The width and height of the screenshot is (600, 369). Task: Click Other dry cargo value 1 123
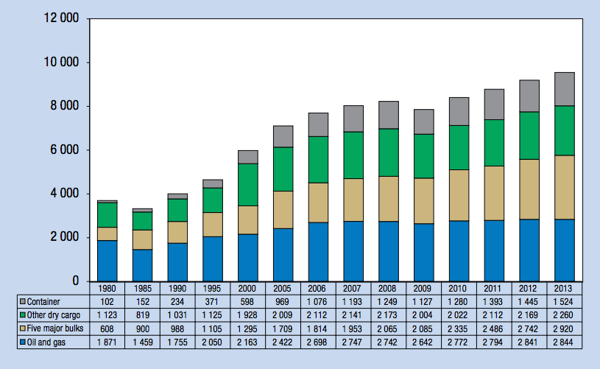coord(107,315)
